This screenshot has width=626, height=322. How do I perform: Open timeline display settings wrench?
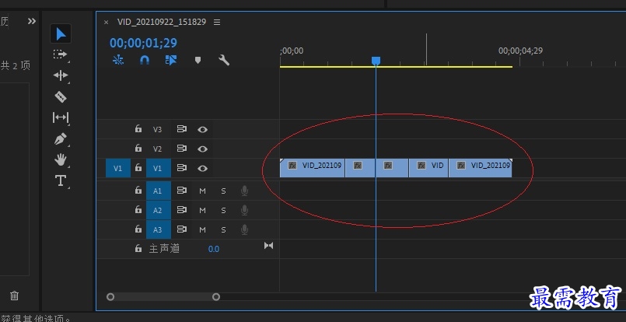[224, 61]
